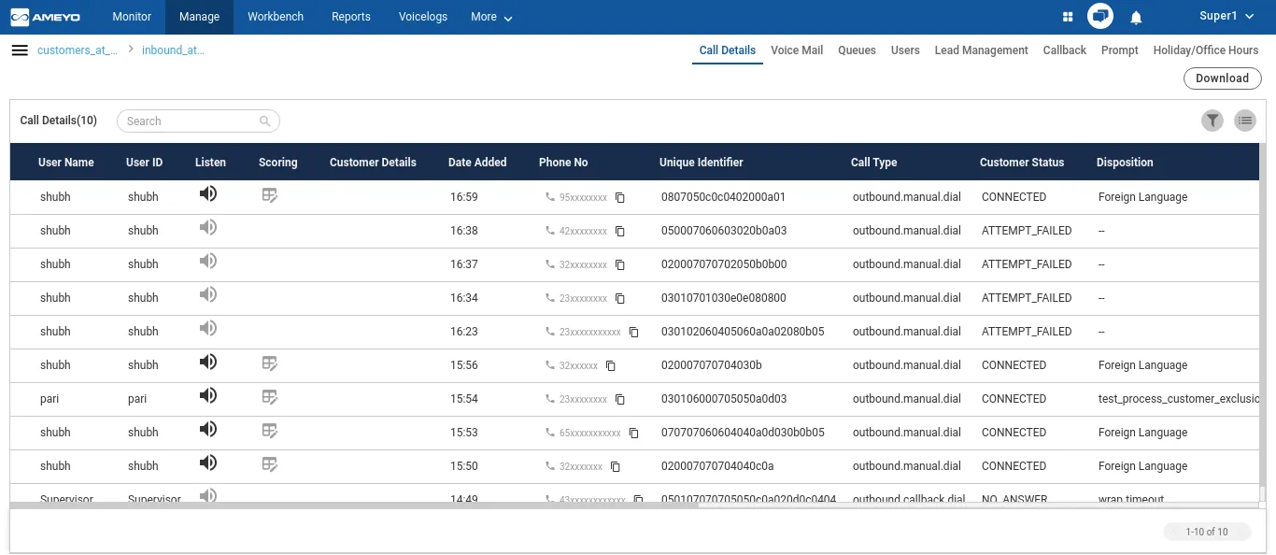Click the Ameyo logo
Viewport: 1276px width, 555px height.
tap(45, 17)
